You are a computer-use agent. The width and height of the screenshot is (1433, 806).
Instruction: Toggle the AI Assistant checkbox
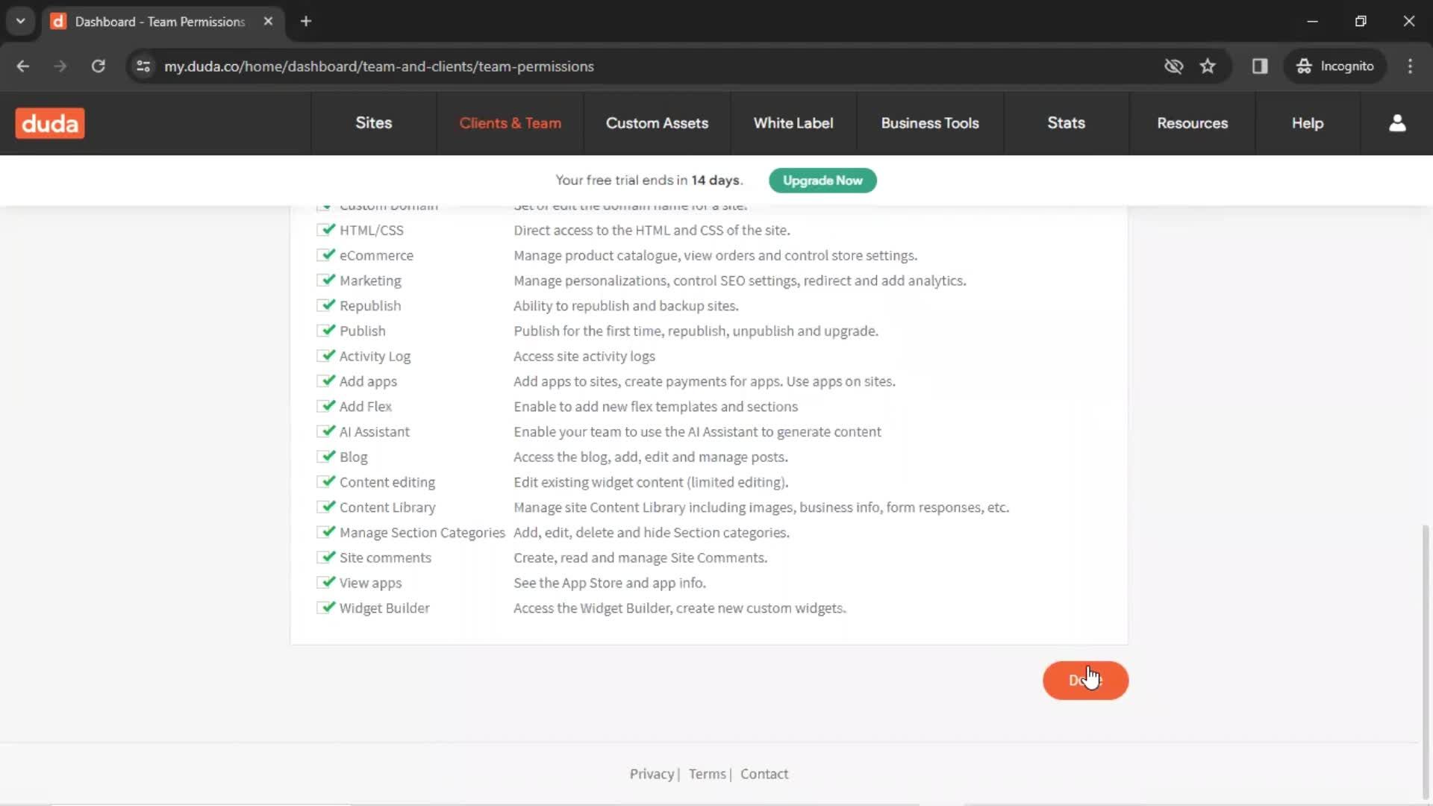coord(325,431)
